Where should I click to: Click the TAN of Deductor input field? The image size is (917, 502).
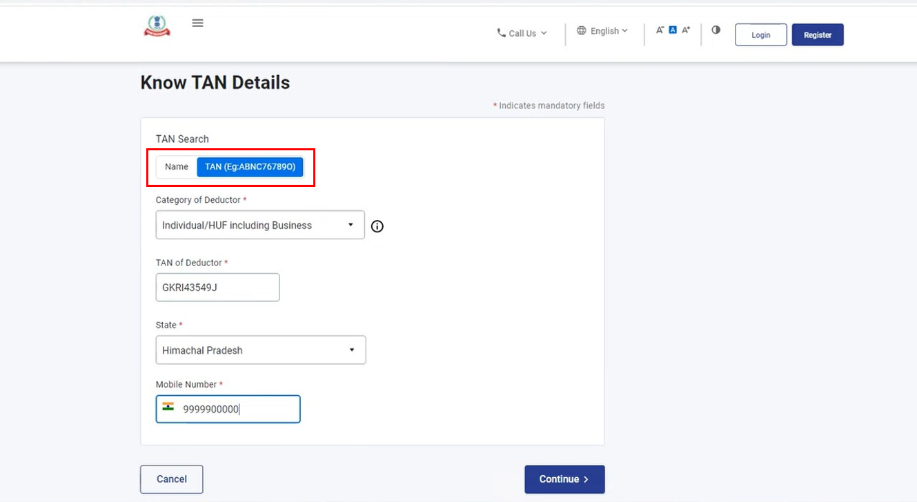pos(217,288)
